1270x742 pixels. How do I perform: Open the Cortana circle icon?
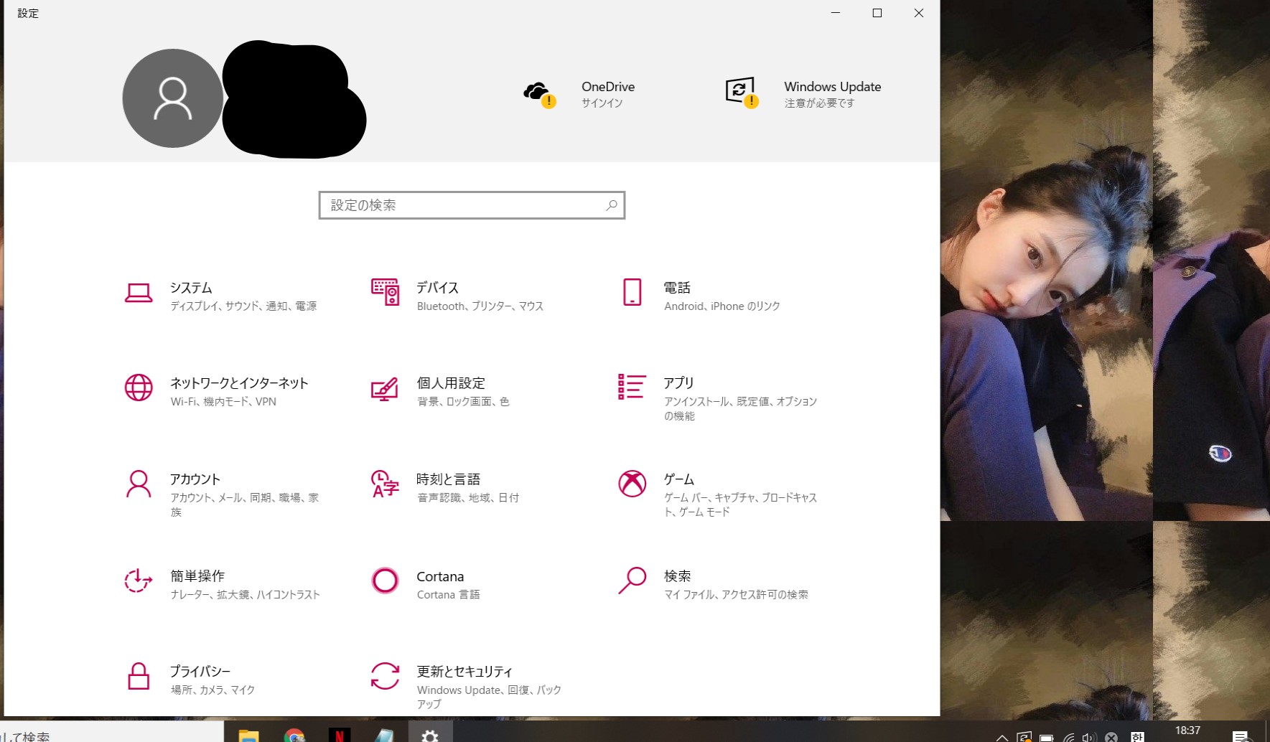(385, 581)
